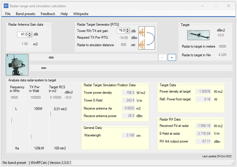Open the File menu
The image size is (237, 167).
tap(8, 14)
